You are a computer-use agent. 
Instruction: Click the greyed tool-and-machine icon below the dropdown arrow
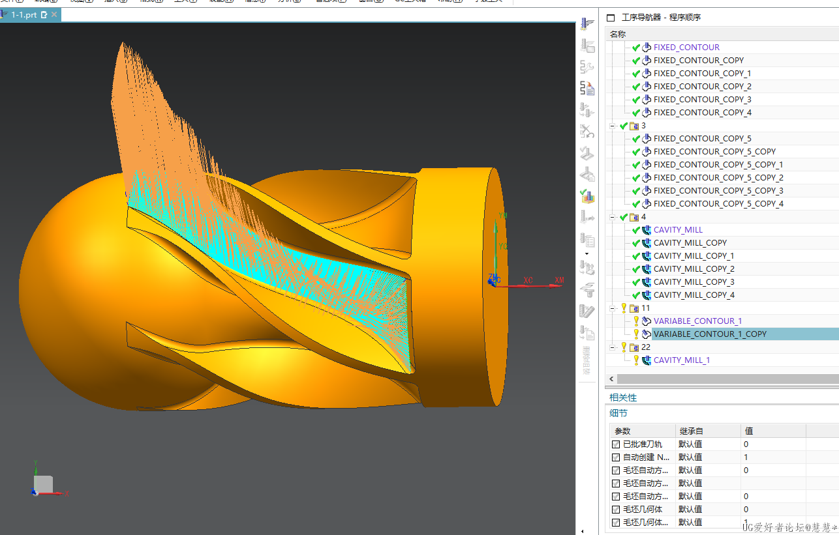[x=587, y=268]
